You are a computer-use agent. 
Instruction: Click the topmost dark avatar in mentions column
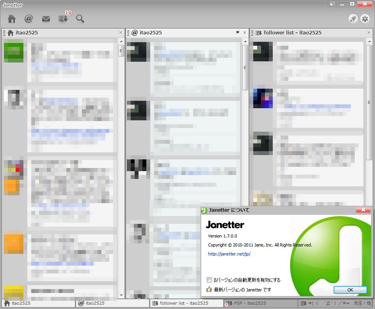(x=137, y=52)
